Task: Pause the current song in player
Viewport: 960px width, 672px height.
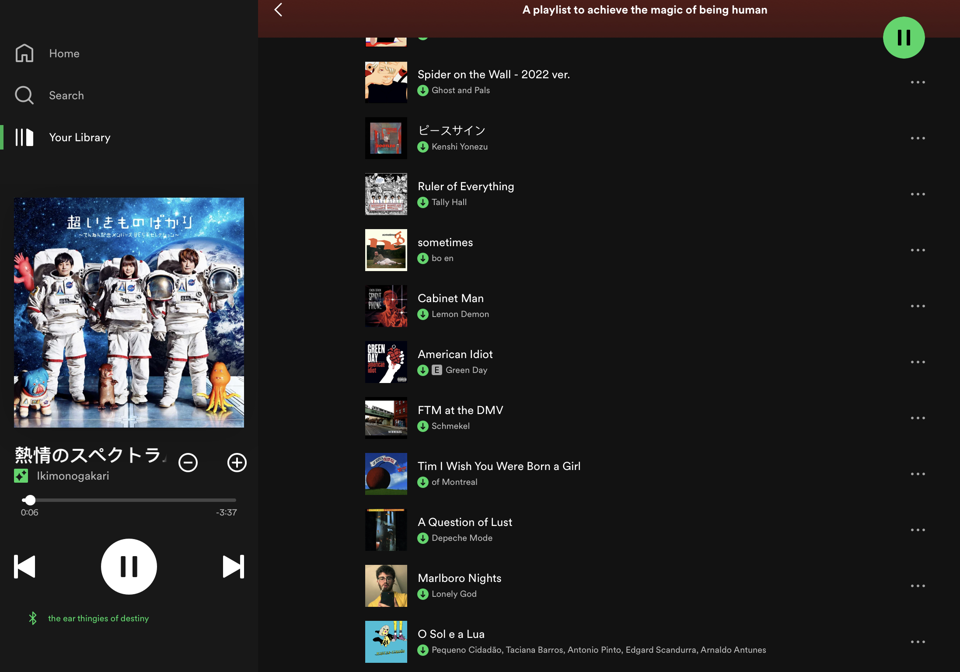Action: tap(129, 567)
